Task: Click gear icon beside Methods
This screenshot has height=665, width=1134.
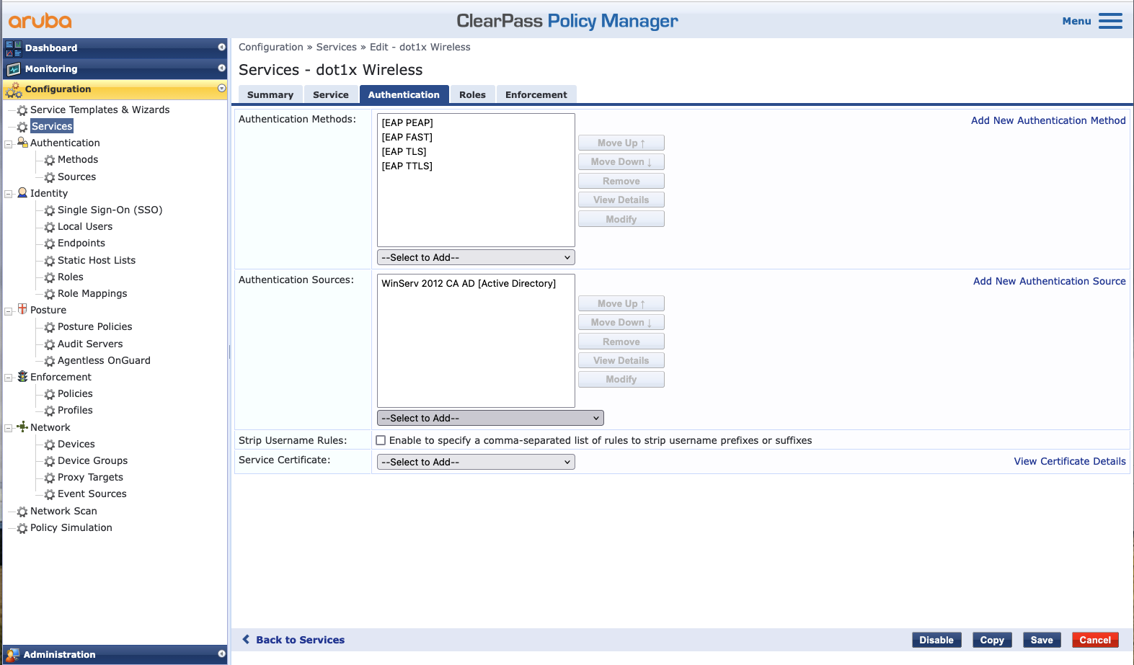Action: click(x=50, y=160)
